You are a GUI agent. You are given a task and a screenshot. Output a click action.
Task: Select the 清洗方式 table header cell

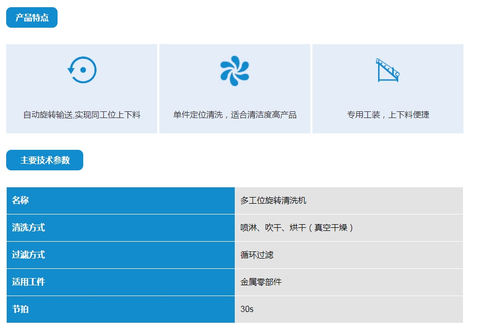pos(120,228)
